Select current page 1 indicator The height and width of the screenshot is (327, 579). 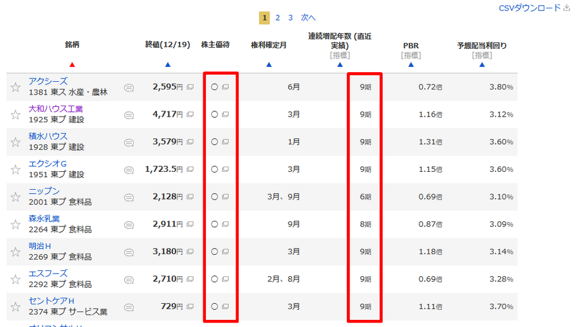coord(264,18)
